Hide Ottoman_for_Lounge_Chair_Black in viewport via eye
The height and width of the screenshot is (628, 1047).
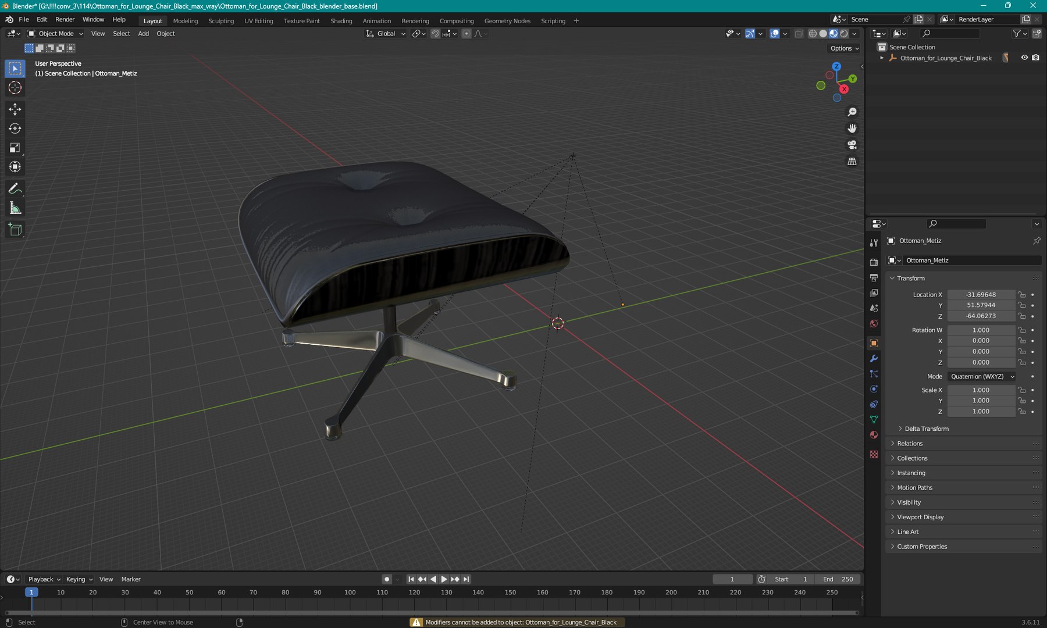[x=1024, y=58]
